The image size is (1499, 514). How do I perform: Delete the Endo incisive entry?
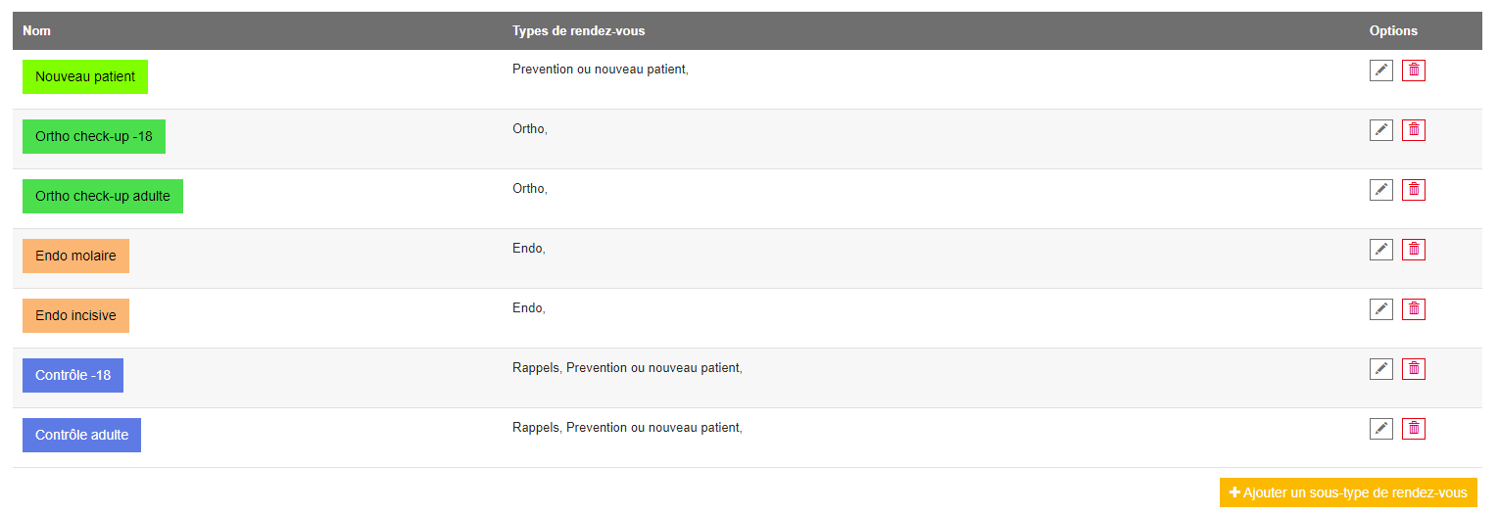[1414, 309]
